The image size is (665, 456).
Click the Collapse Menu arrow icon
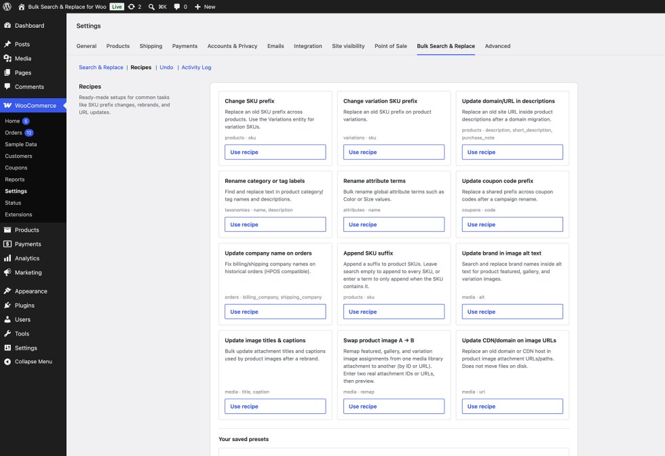coord(7,362)
